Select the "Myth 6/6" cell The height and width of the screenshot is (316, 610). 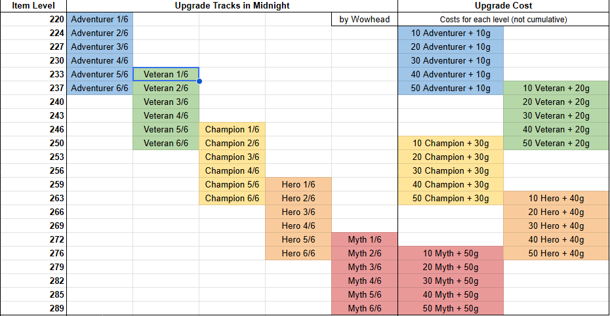(364, 308)
